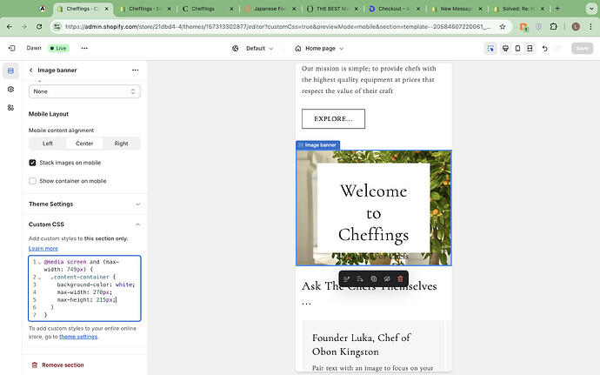Viewport: 600px width, 375px height.
Task: Set mobile content alignment to Center
Action: (x=84, y=144)
